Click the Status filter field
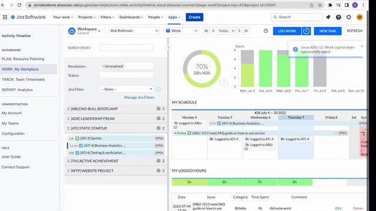Image resolution: width=376 pixels, height=211 pixels. 126,76
